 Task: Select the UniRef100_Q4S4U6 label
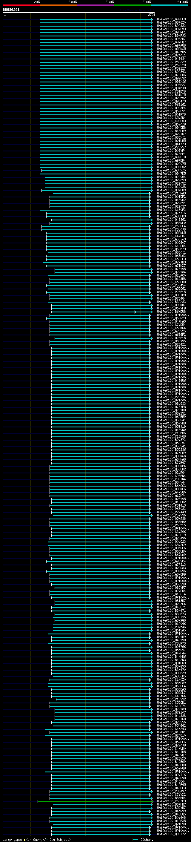[x=171, y=381]
